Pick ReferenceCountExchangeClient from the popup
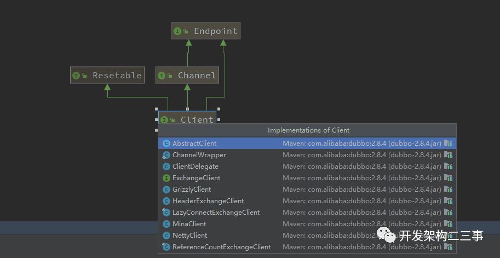This screenshot has width=500, height=258. tap(221, 247)
